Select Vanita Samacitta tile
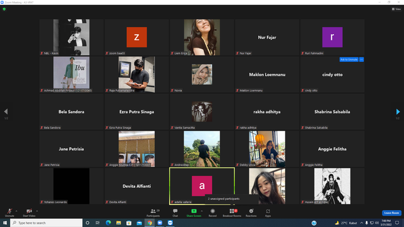This screenshot has width=404, height=227. click(202, 112)
